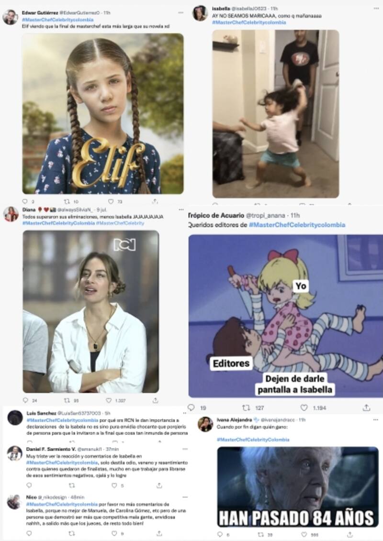Screen dimensions: 383x541
Task: Open more options for Edwar Gutiérrez's tweet
Action: pos(181,13)
